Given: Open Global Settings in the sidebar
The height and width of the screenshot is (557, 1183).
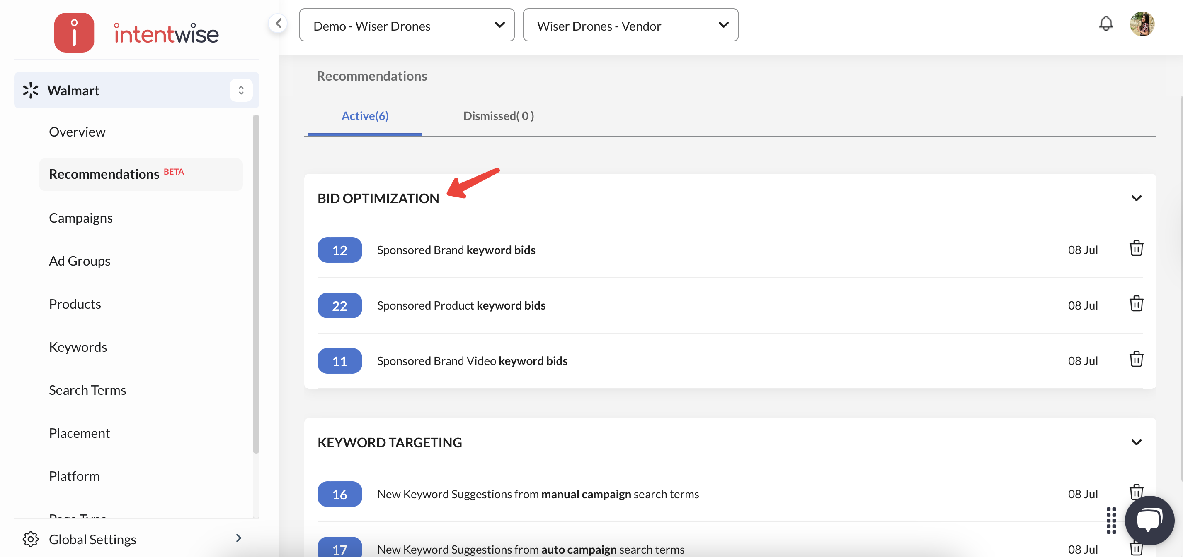Looking at the screenshot, I should (92, 540).
